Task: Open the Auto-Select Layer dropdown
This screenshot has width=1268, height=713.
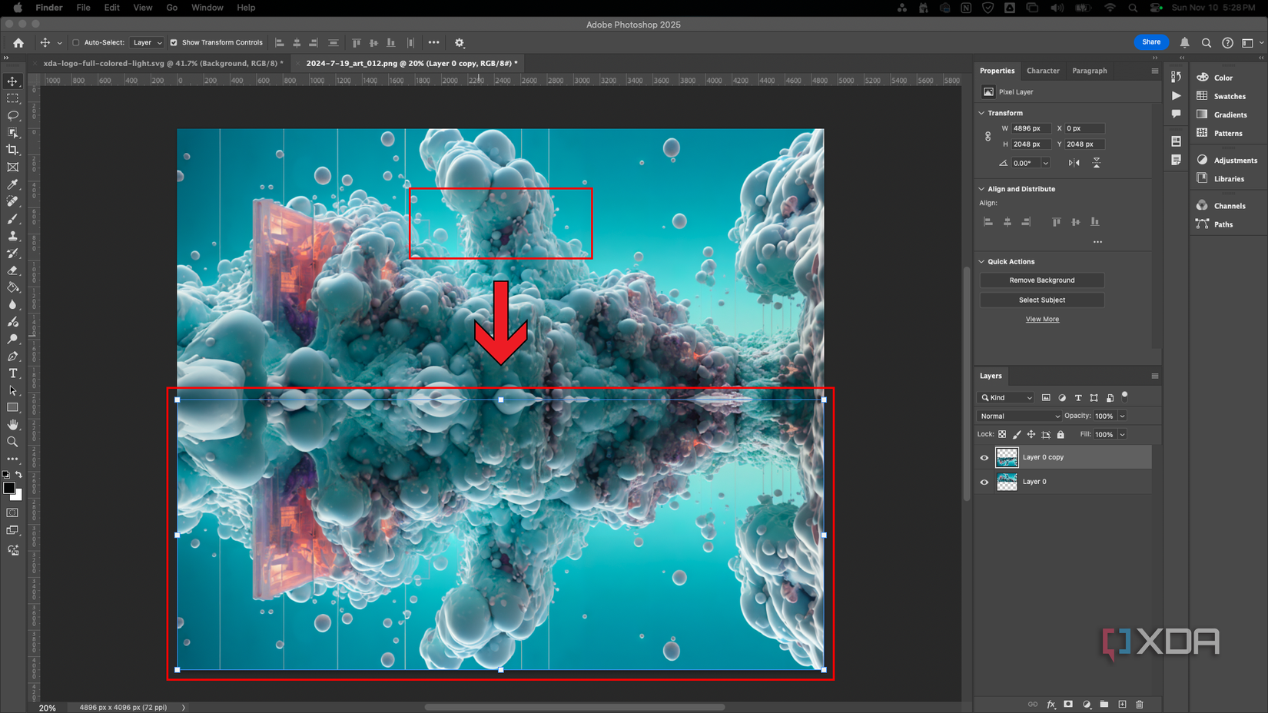Action: coord(147,43)
